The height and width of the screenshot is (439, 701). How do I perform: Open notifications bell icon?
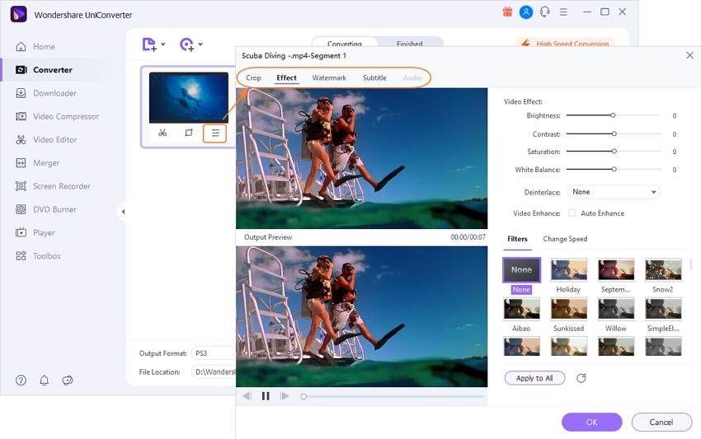pos(45,380)
